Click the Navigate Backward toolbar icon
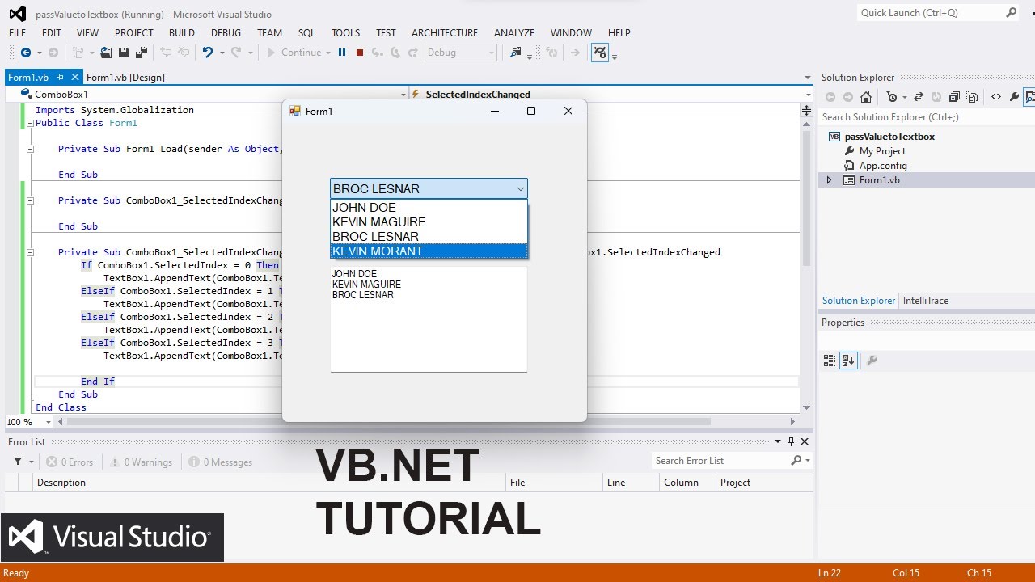The image size is (1035, 582). tap(25, 53)
